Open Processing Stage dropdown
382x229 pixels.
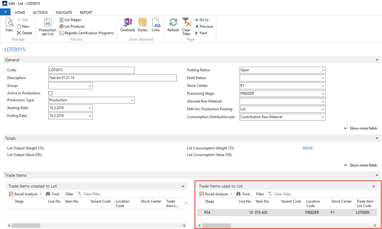tap(323, 94)
